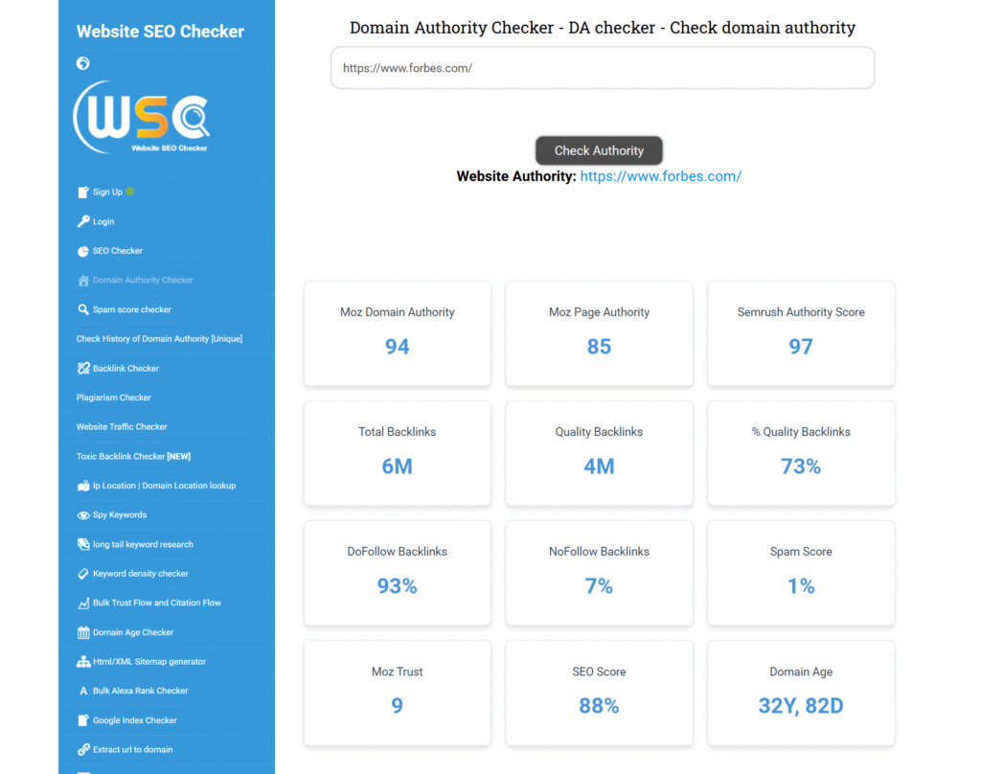Open Html/XML Sitemap generator

point(167,662)
